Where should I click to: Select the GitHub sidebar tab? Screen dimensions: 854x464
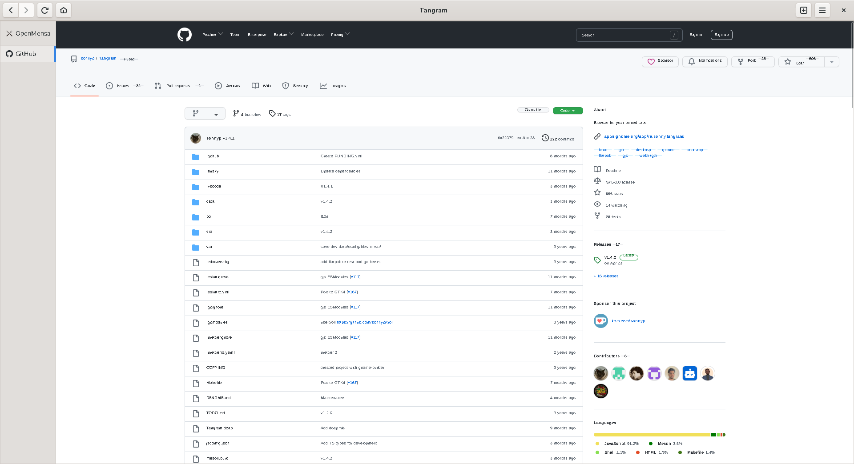coord(28,54)
